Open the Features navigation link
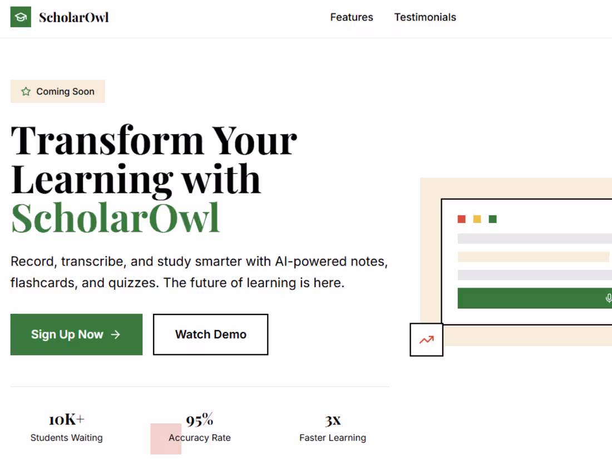The width and height of the screenshot is (612, 459). [352, 17]
